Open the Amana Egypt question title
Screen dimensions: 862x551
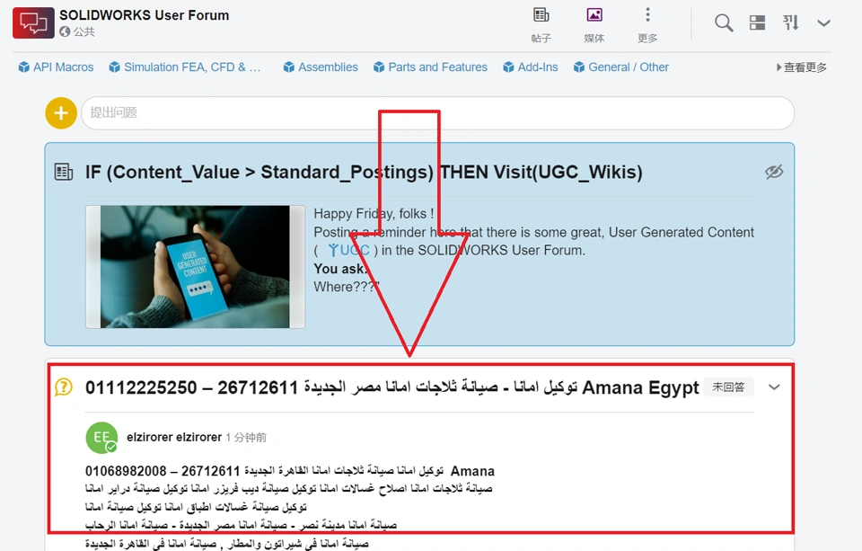click(x=391, y=387)
